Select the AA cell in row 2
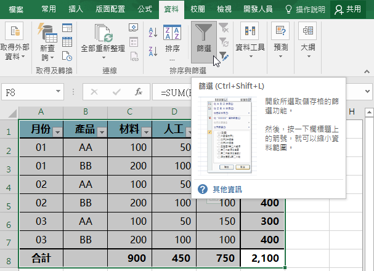Screen dimensions: 374x271 click(x=86, y=148)
